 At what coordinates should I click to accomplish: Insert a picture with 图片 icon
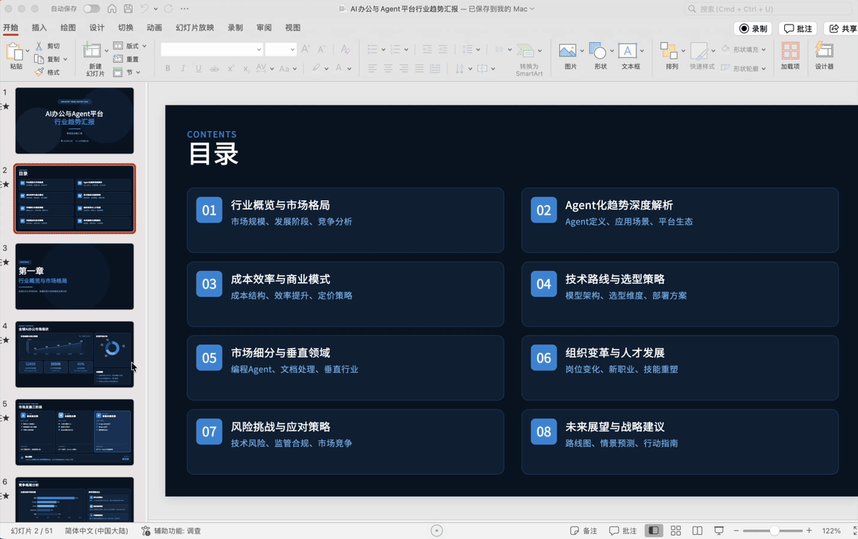pos(567,51)
